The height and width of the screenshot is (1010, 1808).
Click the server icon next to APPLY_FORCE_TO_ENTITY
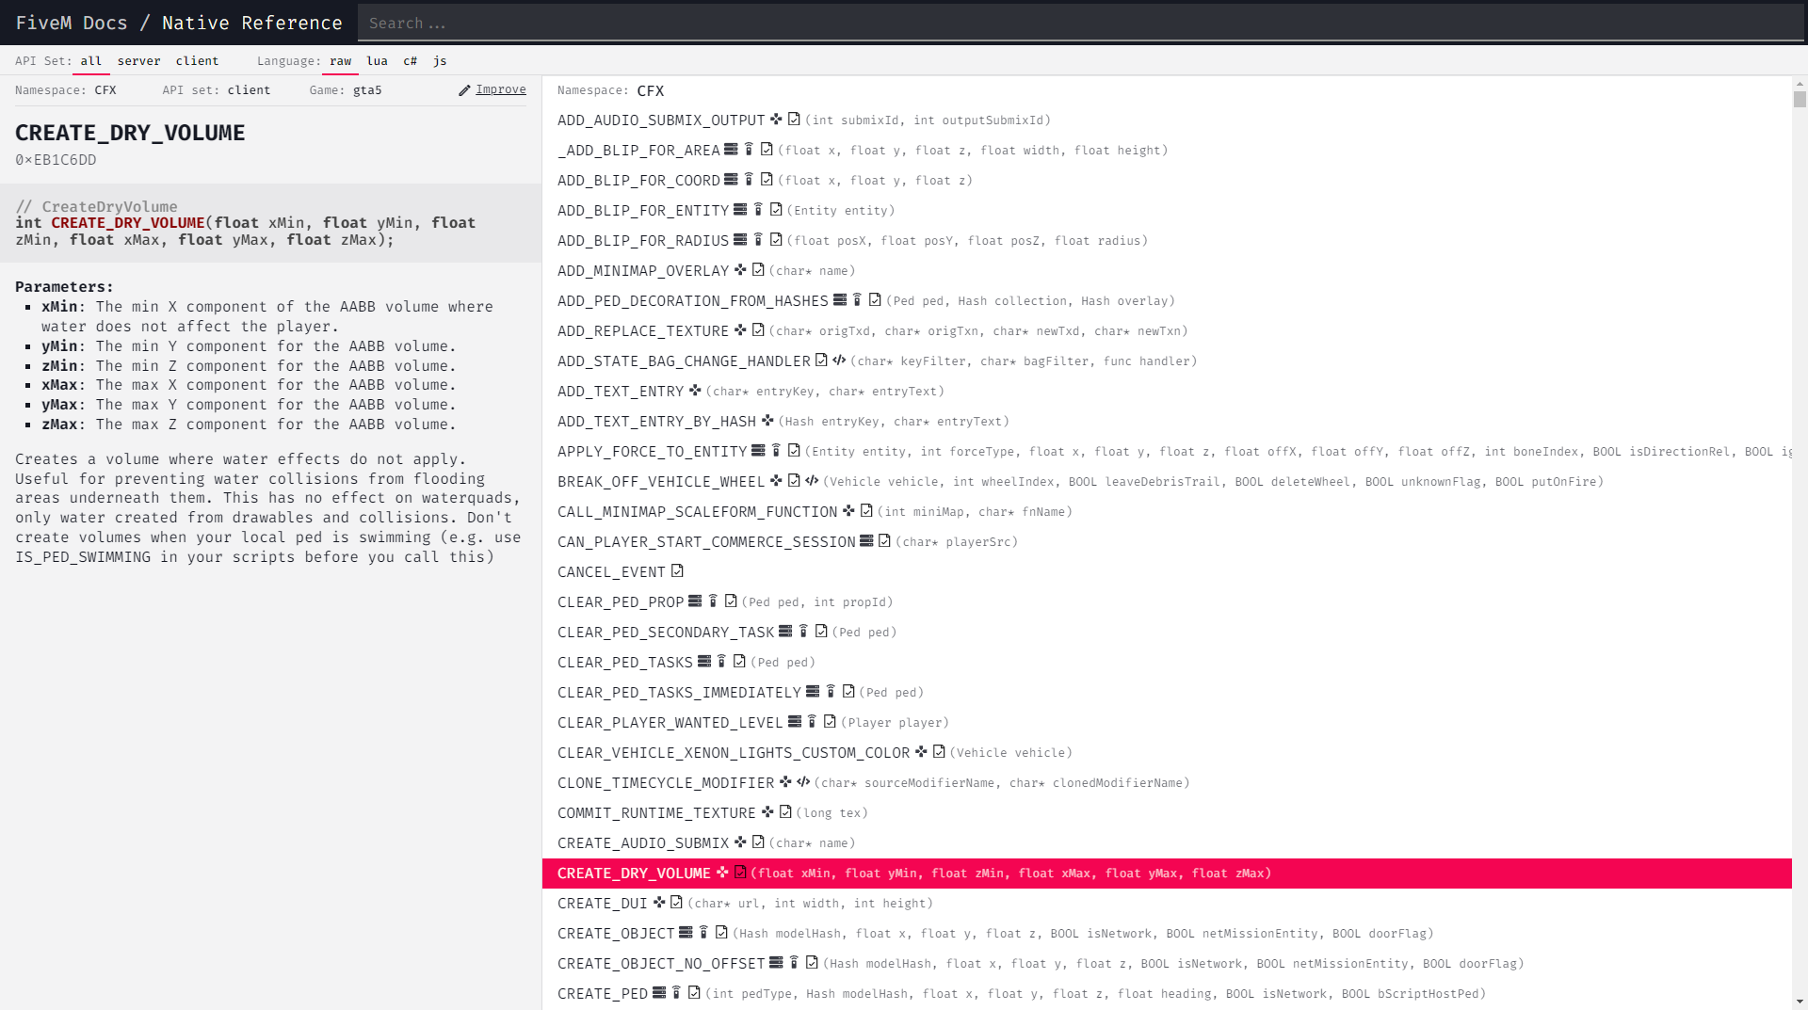tap(758, 451)
